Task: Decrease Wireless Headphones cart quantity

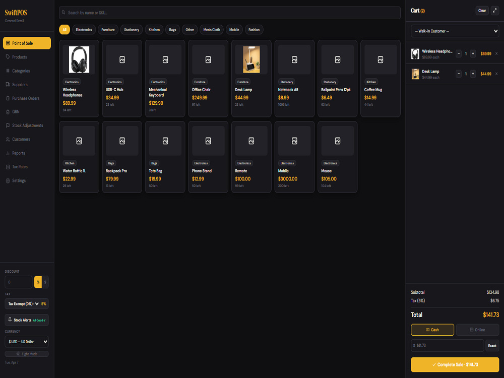Action: click(x=459, y=54)
